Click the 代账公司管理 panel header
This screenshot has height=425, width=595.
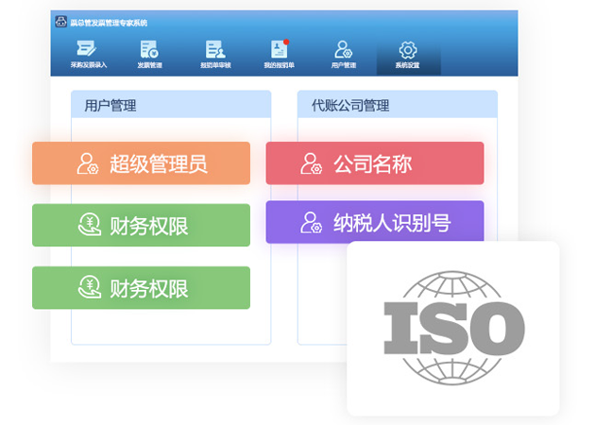coord(397,105)
